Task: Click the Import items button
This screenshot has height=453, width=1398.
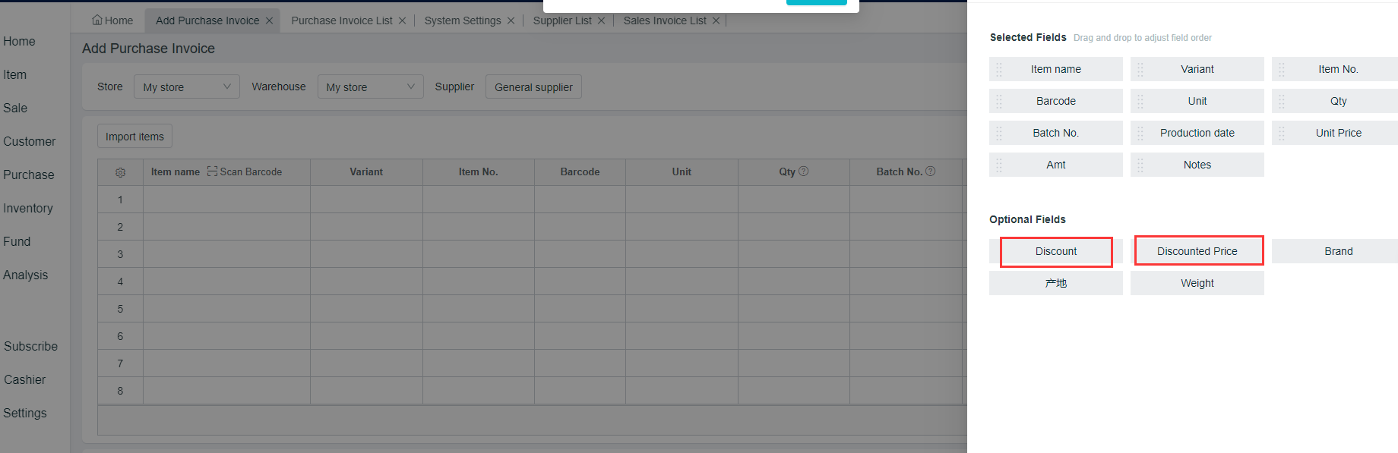Action: 134,137
